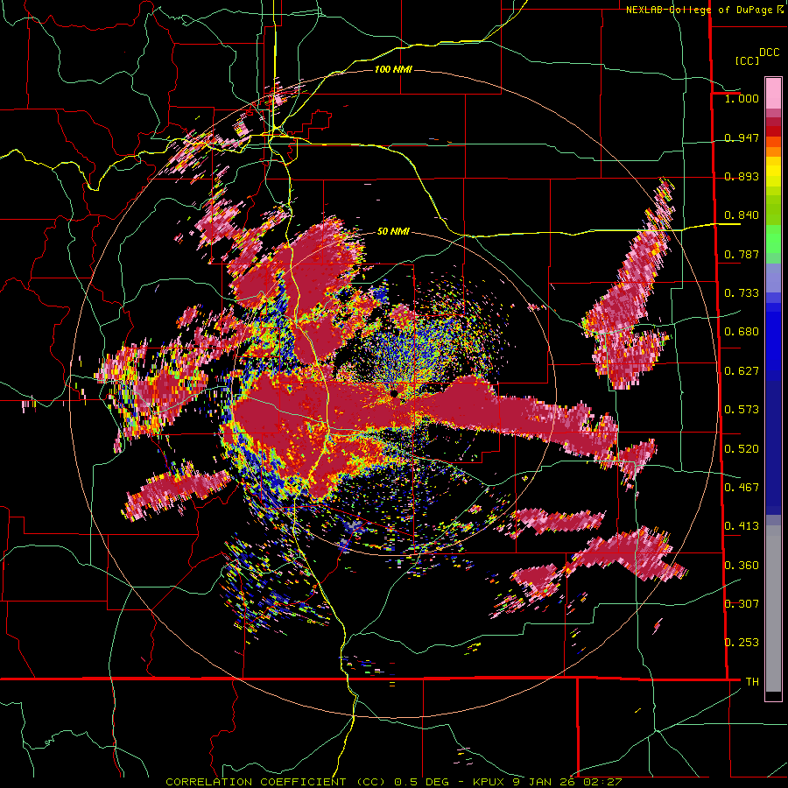This screenshot has height=788, width=788.
Task: Select the 0.733 legend value
Action: tap(742, 293)
